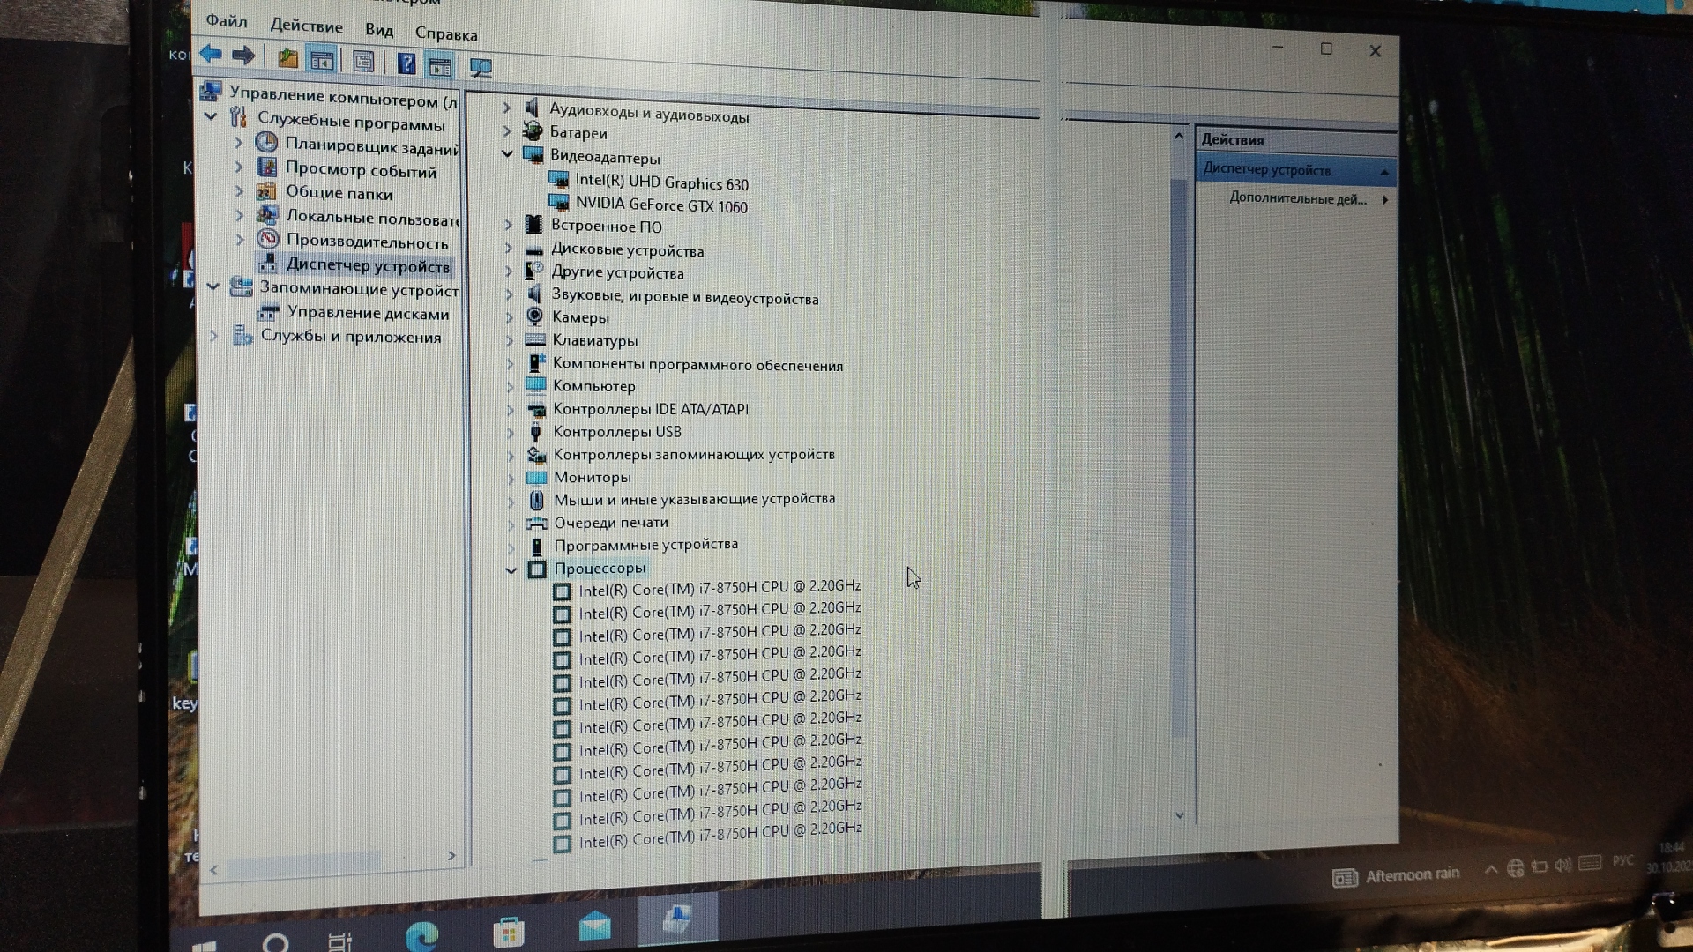
Task: Click the Back arrow toolbar icon
Action: pyautogui.click(x=211, y=55)
